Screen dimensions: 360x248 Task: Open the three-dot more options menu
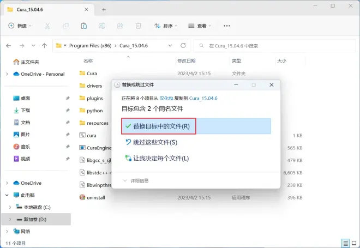[x=227, y=26]
